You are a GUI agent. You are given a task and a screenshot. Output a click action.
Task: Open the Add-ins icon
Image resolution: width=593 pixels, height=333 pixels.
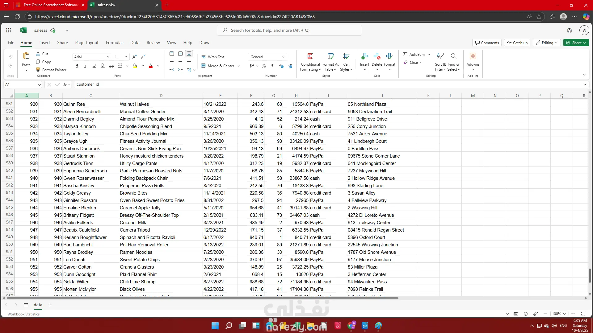click(x=473, y=56)
